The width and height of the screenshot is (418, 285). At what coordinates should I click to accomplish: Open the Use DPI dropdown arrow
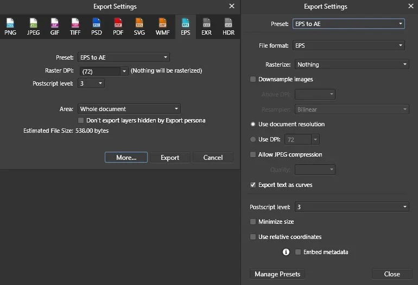coord(315,139)
